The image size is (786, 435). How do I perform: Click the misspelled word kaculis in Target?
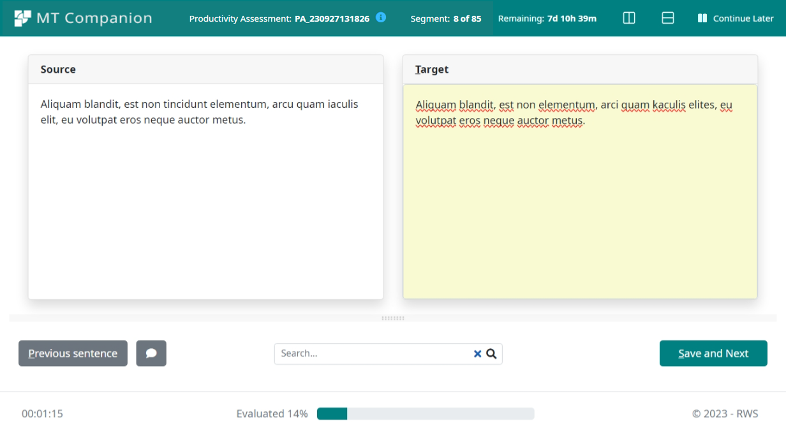click(669, 105)
